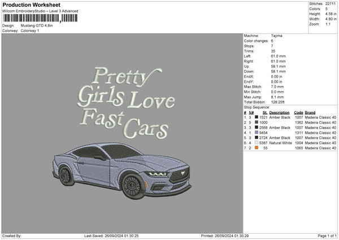Click the Stops value 7
Image resolution: width=339 pixels, height=240 pixels.
pyautogui.click(x=272, y=46)
